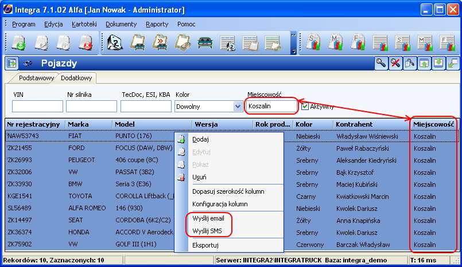Toggle the Aktywny checkbox
The image size is (462, 267).
(x=305, y=107)
